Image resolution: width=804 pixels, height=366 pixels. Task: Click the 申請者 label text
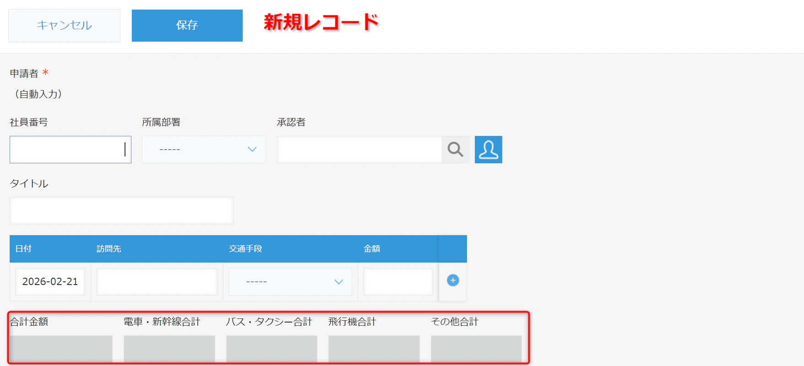pyautogui.click(x=24, y=73)
